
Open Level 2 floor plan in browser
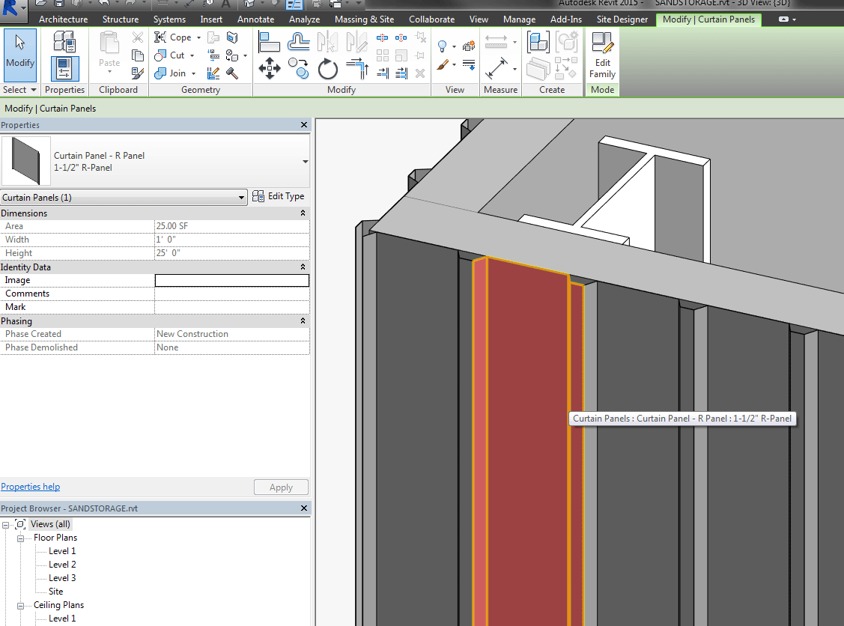point(62,565)
